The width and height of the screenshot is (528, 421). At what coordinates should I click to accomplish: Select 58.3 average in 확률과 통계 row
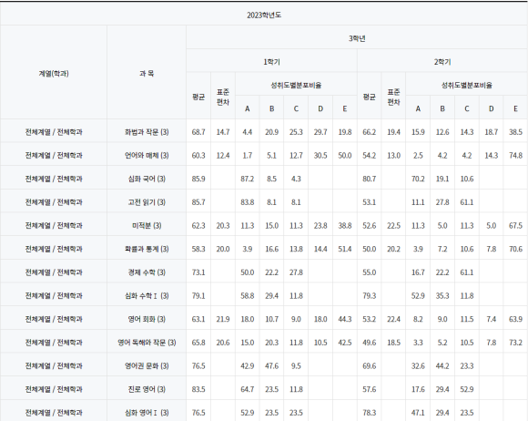tap(198, 249)
